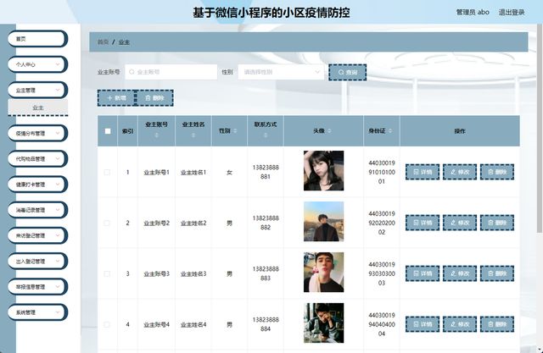The height and width of the screenshot is (353, 543).
Task: Focus the 业主账号 search input
Action: click(171, 72)
